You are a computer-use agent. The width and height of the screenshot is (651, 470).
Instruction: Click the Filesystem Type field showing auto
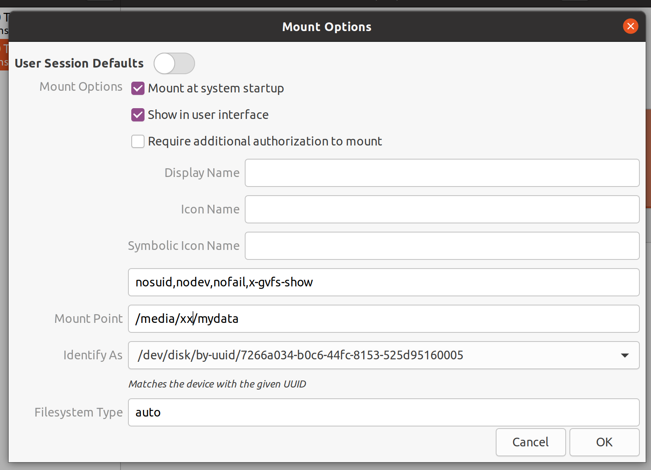click(x=383, y=412)
